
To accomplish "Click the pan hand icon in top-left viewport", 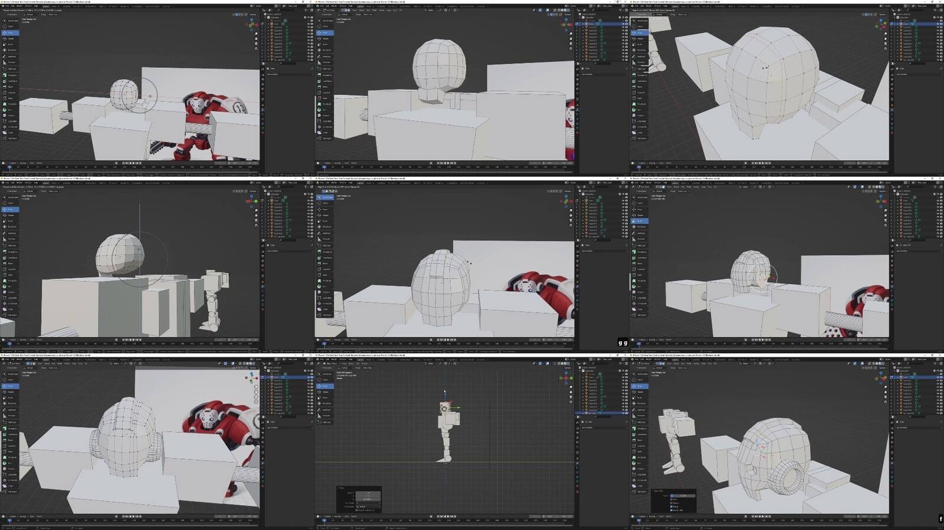I will [257, 37].
